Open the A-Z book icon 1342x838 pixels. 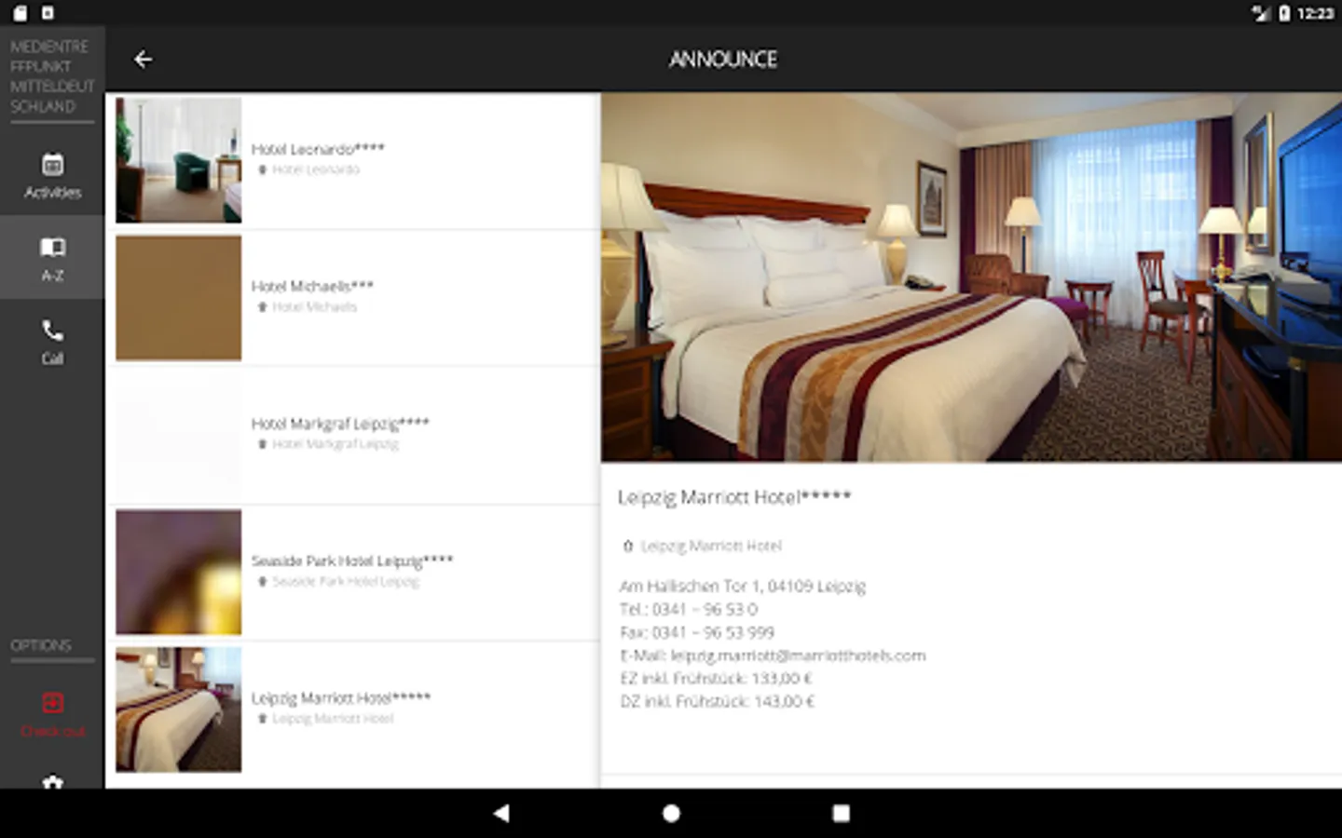click(52, 247)
